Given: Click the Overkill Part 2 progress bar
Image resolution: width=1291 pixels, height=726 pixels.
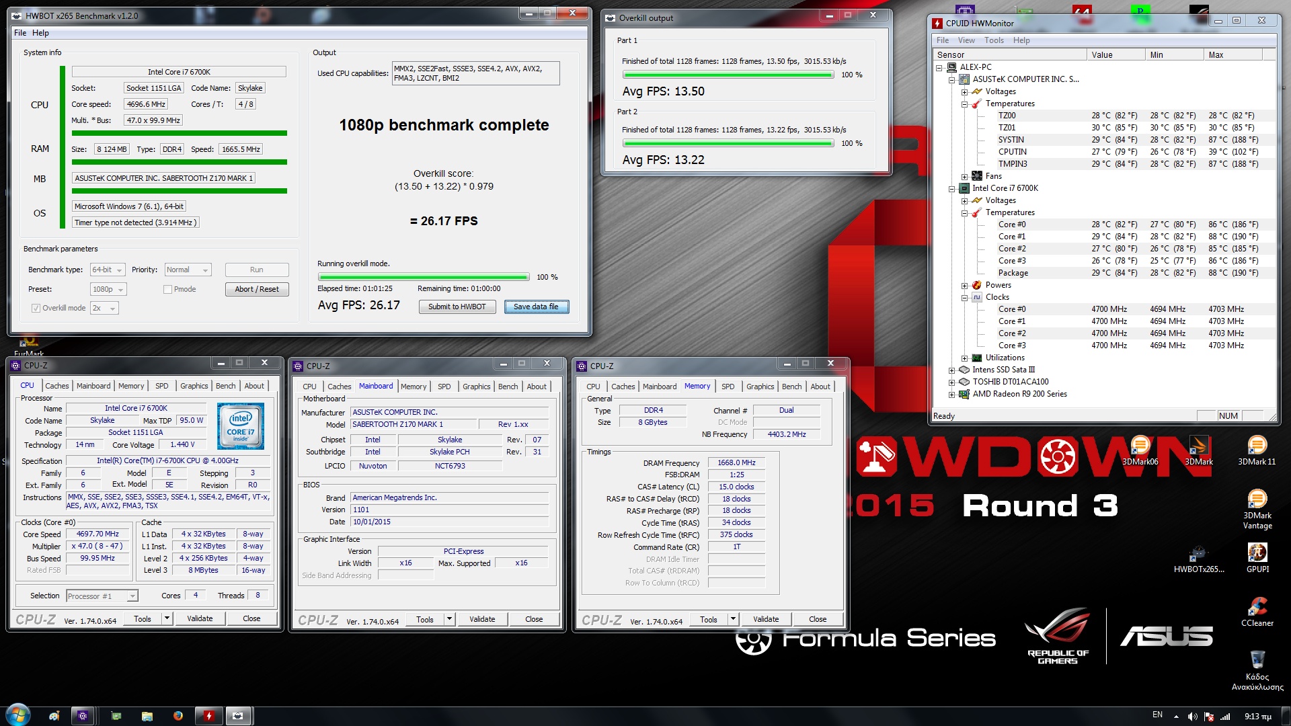Looking at the screenshot, I should click(x=728, y=143).
